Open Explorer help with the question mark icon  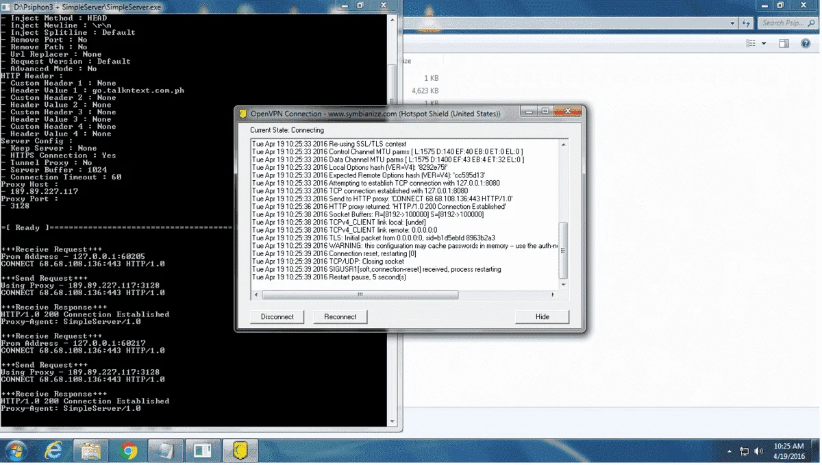click(806, 43)
